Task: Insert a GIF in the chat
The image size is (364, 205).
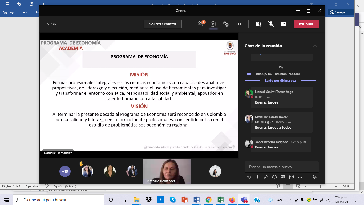Action: click(x=283, y=177)
